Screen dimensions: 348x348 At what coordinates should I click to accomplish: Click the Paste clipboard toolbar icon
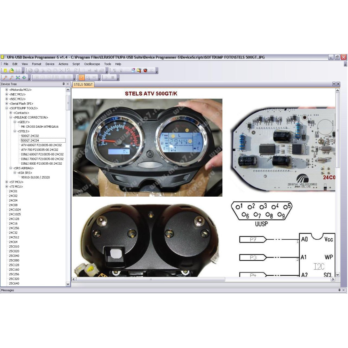(x=55, y=71)
